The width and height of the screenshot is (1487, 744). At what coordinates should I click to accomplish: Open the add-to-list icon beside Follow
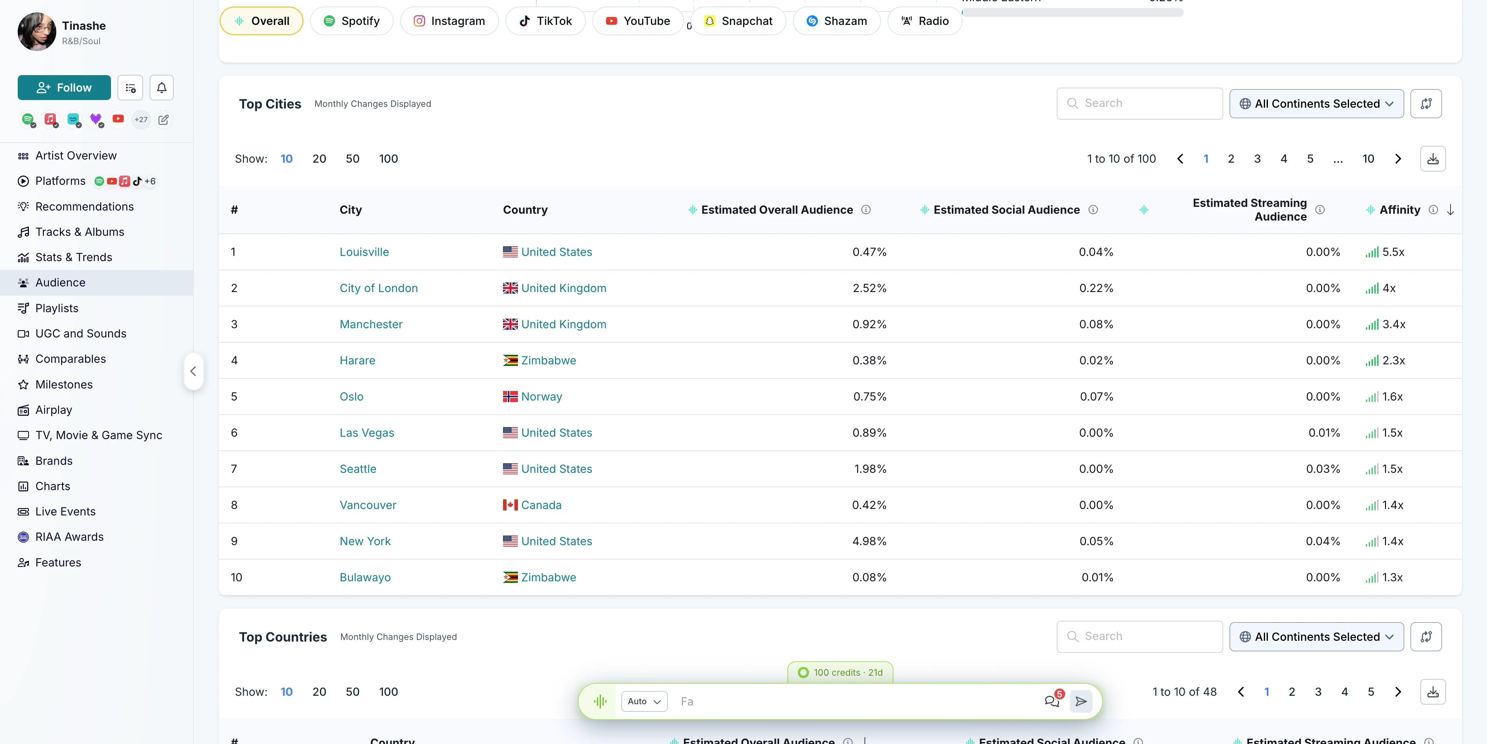point(130,88)
